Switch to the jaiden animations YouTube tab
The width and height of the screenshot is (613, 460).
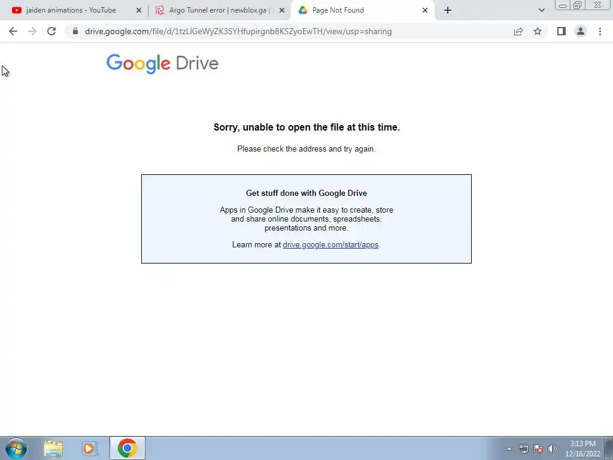tap(71, 10)
